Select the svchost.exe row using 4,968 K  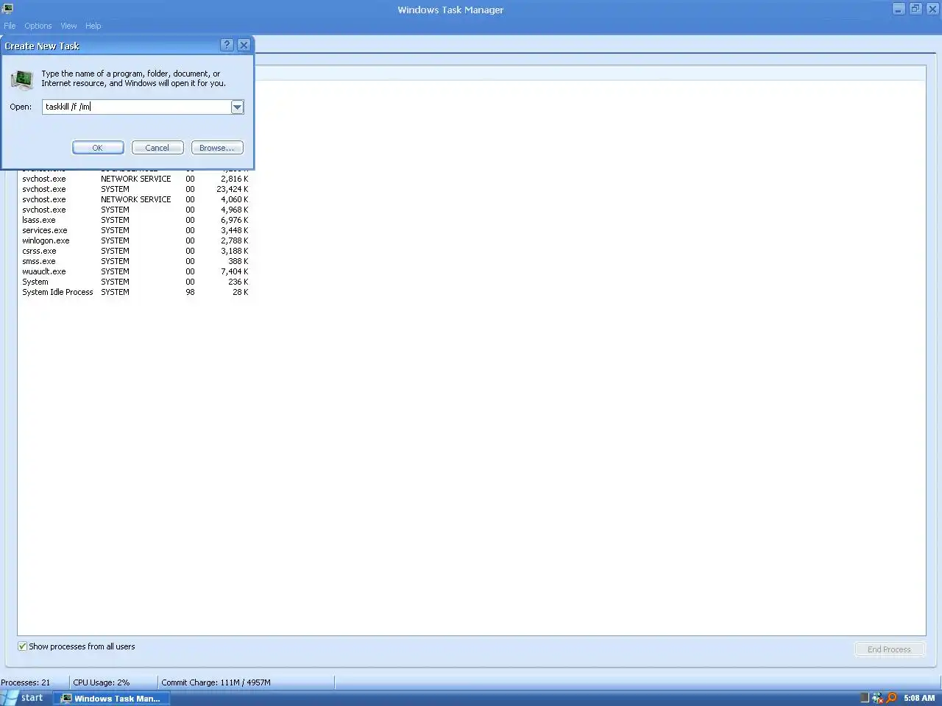[x=135, y=210]
